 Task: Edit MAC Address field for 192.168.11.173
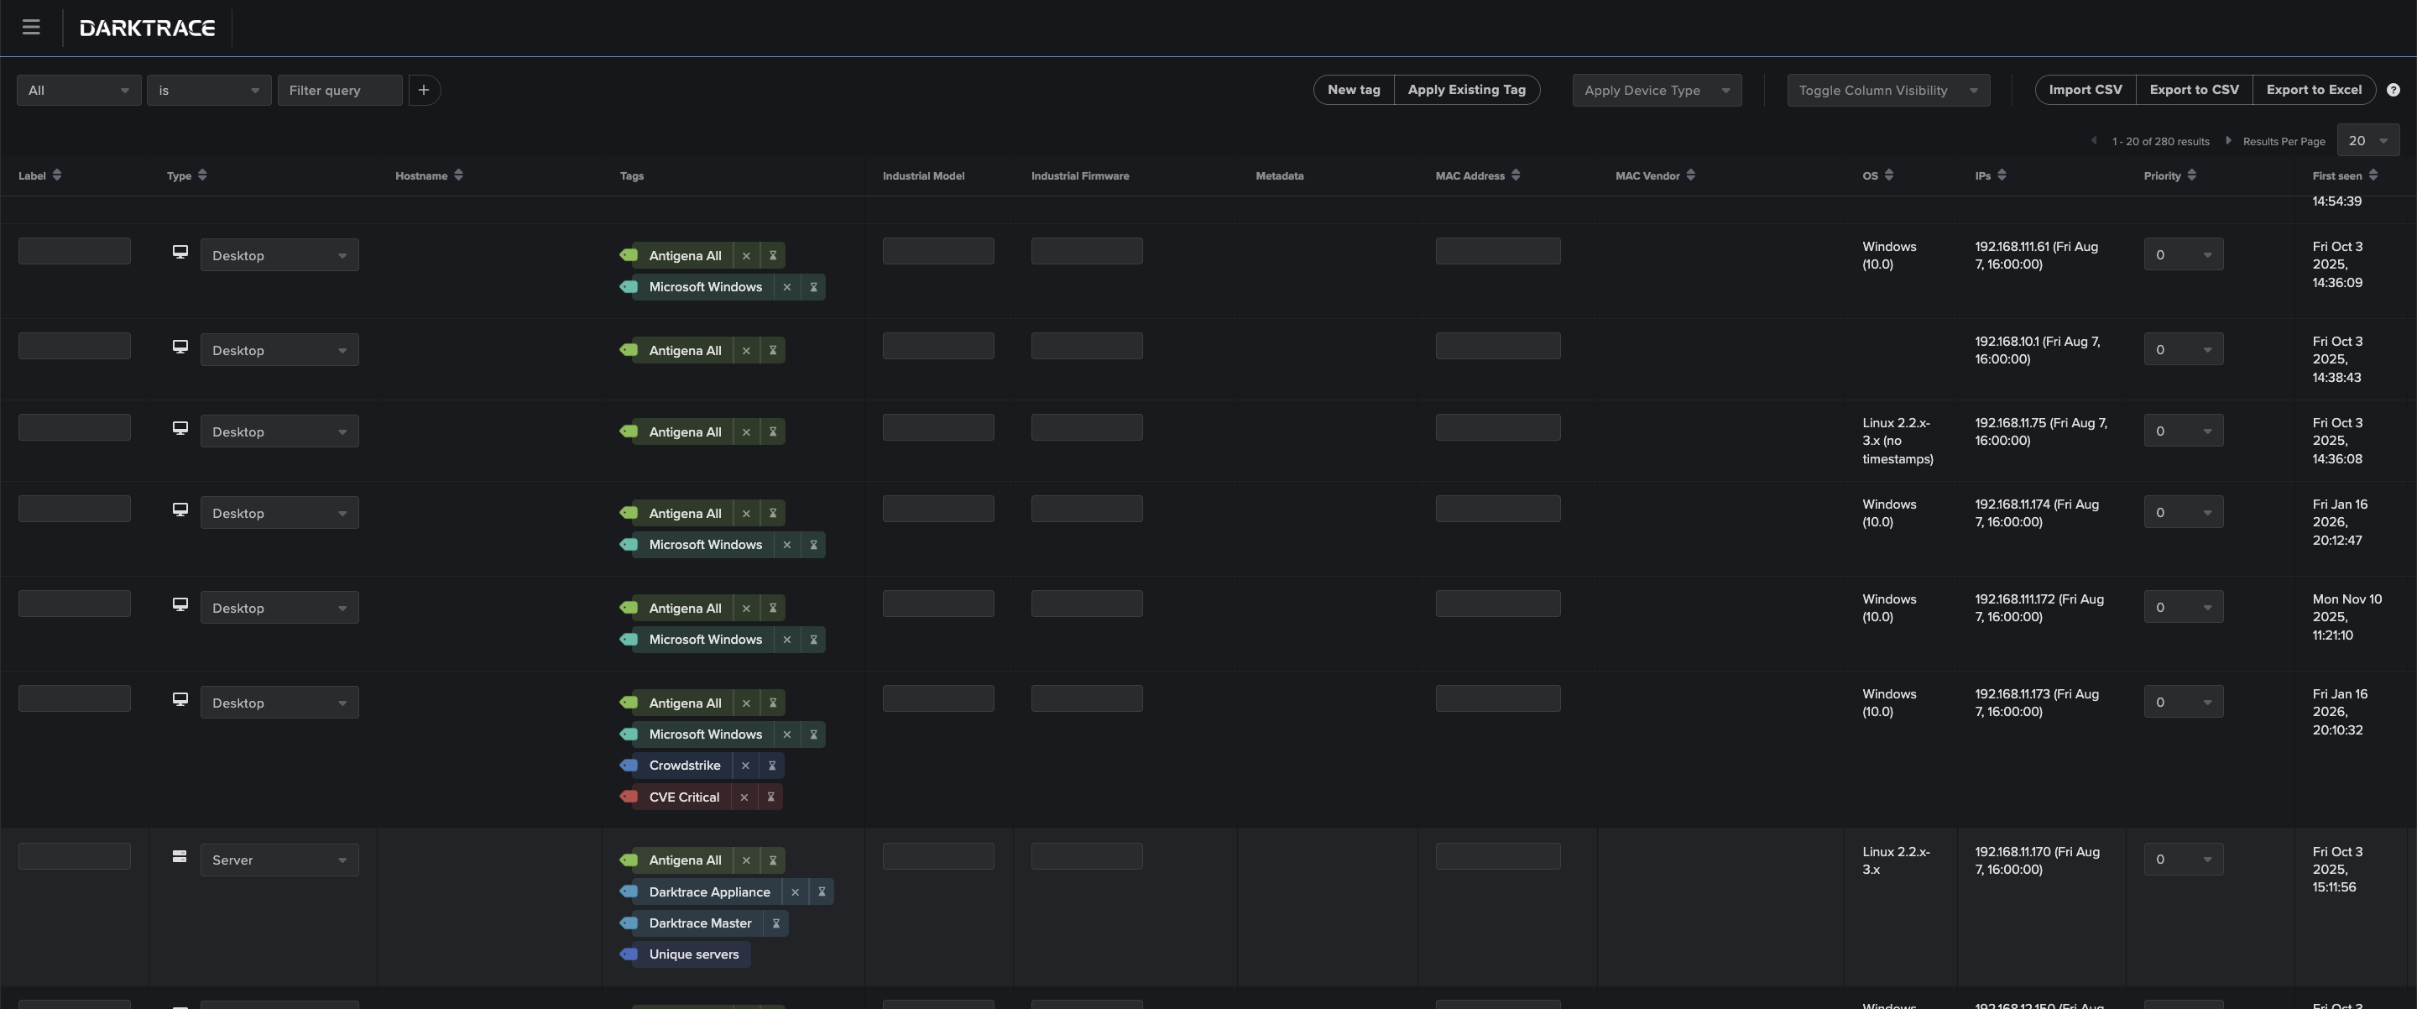pos(1497,698)
